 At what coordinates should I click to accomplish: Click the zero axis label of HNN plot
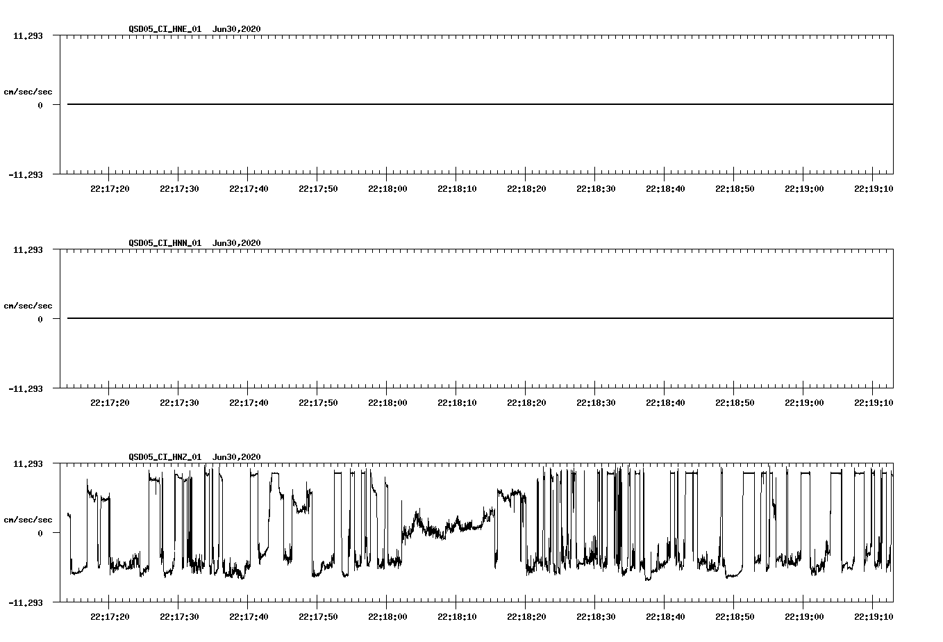pos(40,320)
